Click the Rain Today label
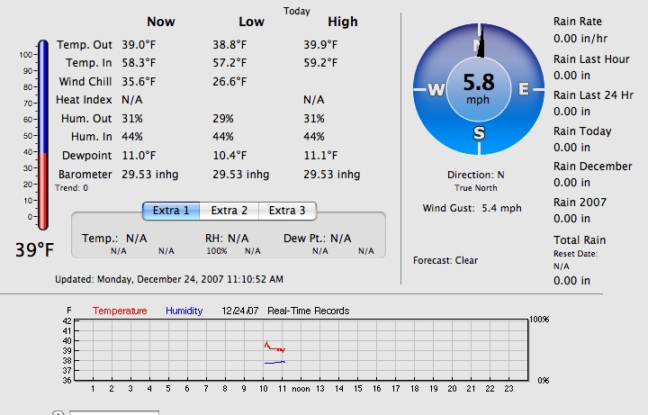648x415 pixels. [582, 131]
